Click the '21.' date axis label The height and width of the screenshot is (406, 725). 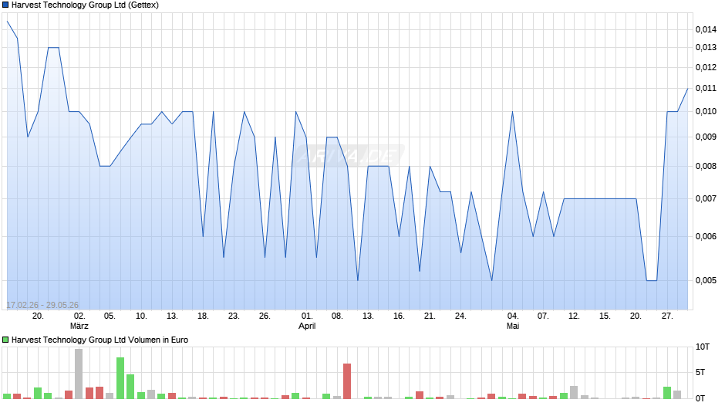coord(430,316)
